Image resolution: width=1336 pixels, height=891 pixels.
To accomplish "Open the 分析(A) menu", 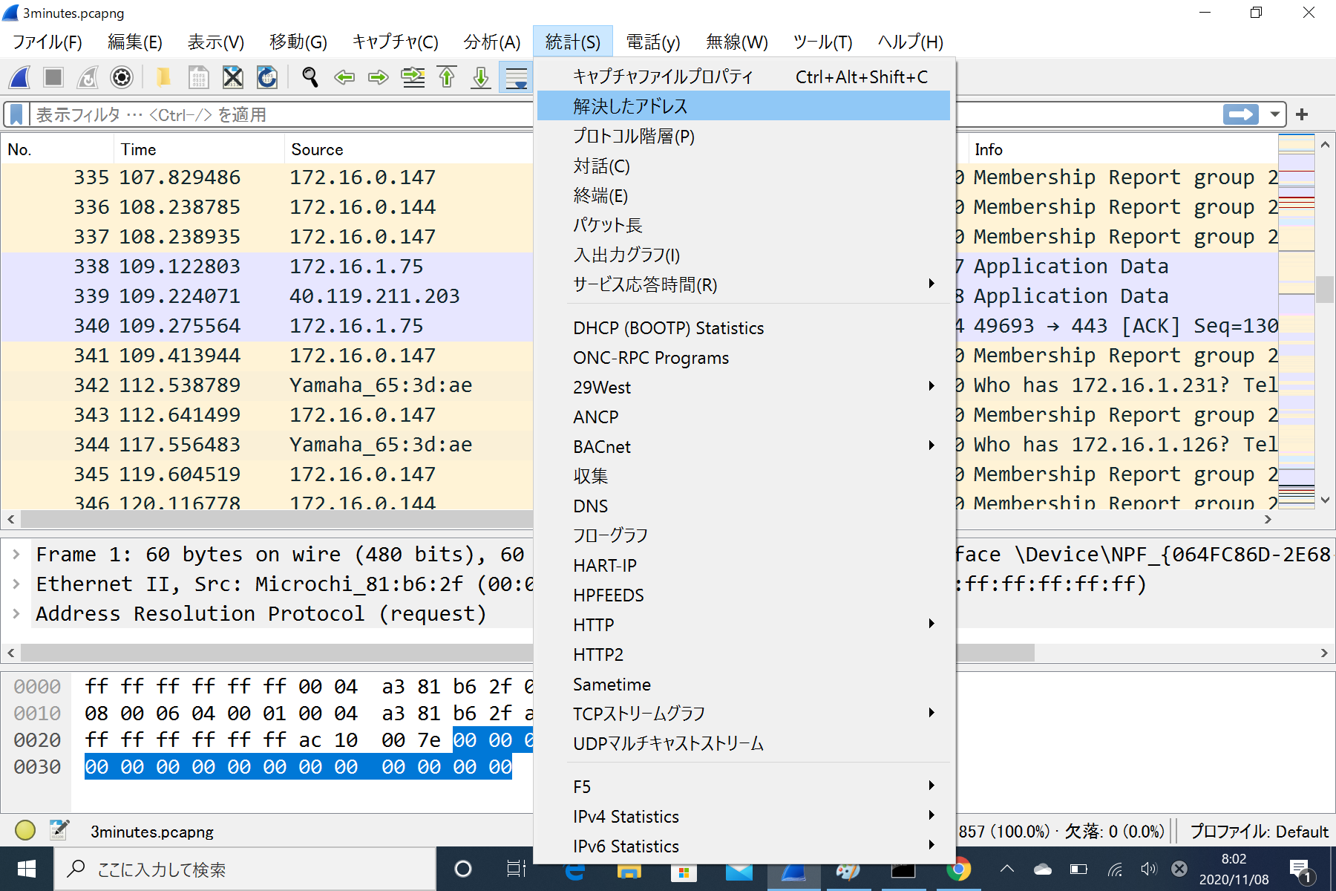I will tap(491, 42).
